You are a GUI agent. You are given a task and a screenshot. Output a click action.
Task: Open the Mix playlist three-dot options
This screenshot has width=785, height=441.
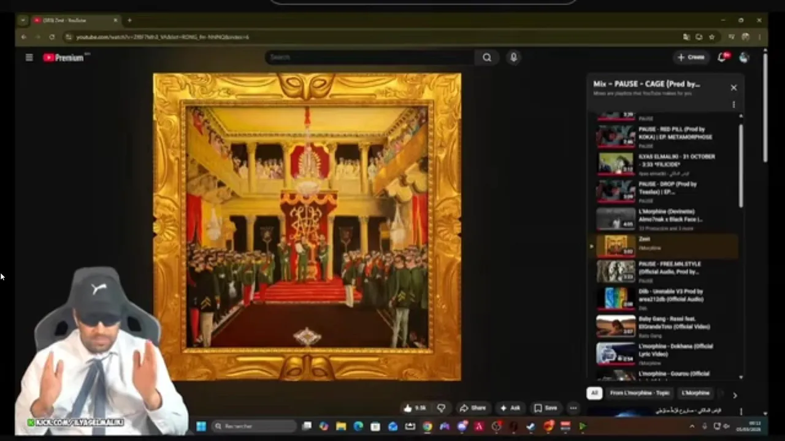pyautogui.click(x=733, y=105)
